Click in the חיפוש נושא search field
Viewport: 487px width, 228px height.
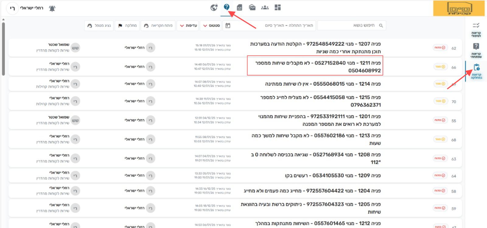tap(350, 26)
